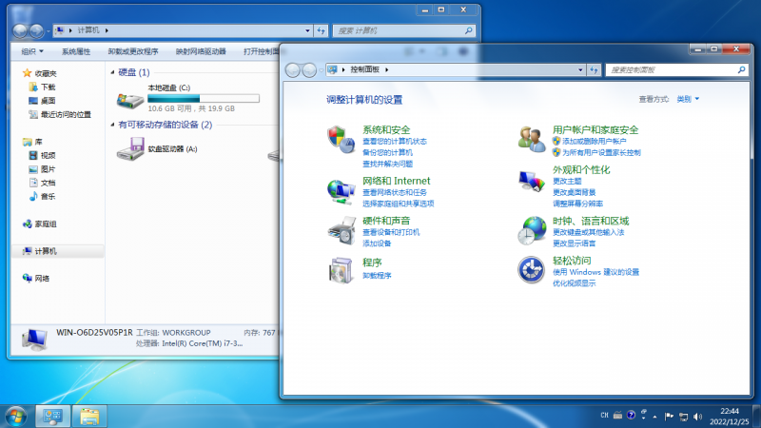Click Show Desktop strip at taskbar end
This screenshot has width=761, height=428.
(x=756, y=417)
